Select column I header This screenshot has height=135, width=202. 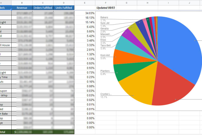click(168, 3)
